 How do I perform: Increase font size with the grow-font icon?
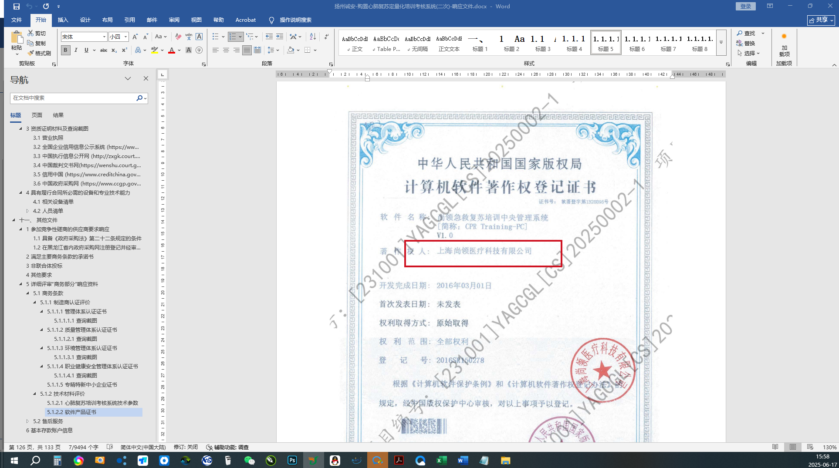pos(135,37)
